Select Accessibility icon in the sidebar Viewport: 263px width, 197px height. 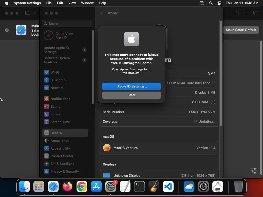[46, 149]
